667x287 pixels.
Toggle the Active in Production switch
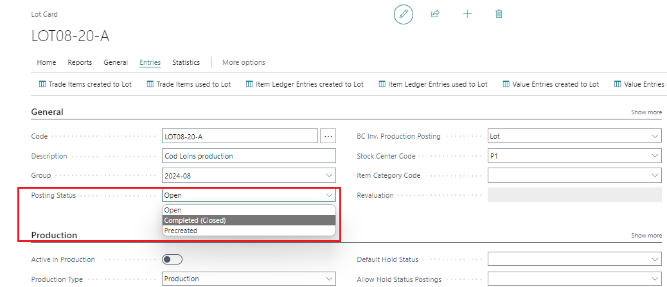[x=172, y=259]
